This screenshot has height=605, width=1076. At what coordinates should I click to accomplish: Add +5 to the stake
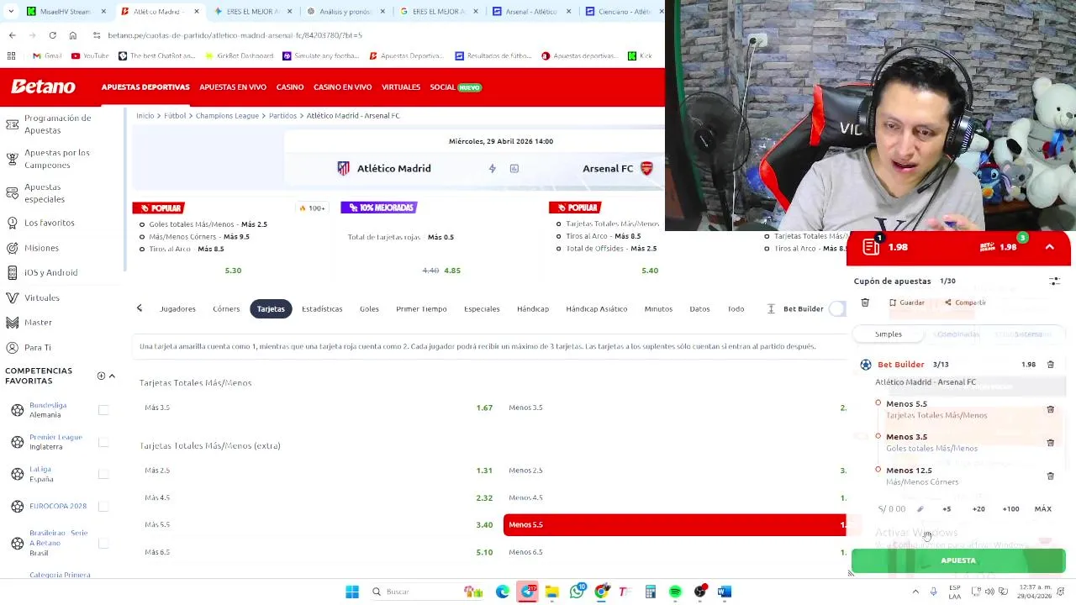tap(947, 509)
